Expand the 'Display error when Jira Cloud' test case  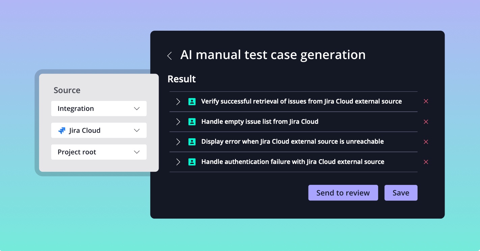pyautogui.click(x=178, y=142)
